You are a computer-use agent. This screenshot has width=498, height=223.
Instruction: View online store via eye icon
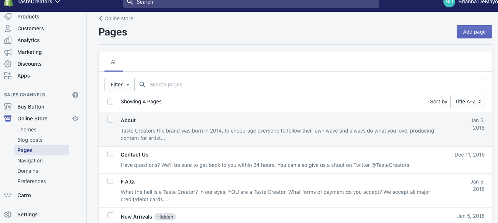point(75,119)
